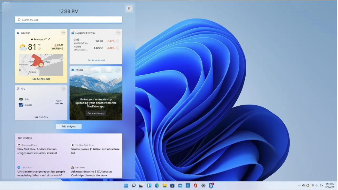Open the account avatar atop the widgets panel
Viewport: 338px width, 190px height.
pos(129,9)
